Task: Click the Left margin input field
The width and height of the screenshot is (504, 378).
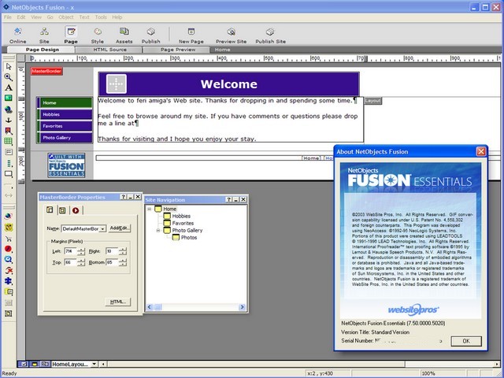Action: point(71,251)
